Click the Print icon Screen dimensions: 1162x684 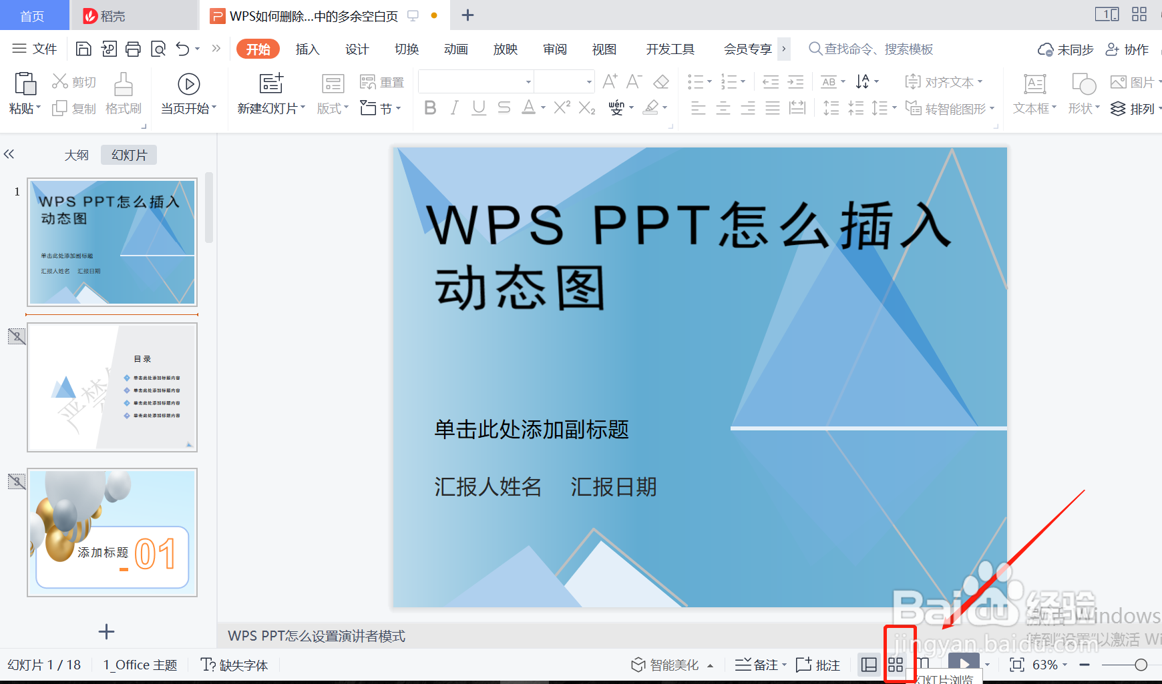(133, 49)
